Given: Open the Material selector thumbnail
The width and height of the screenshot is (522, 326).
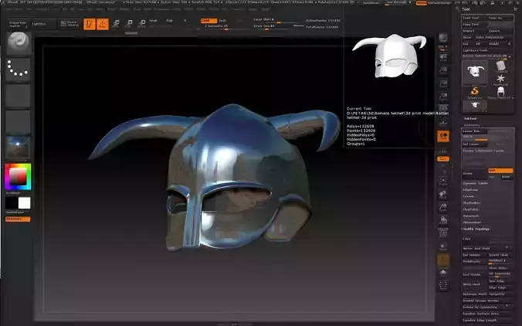Looking at the screenshot, I should click(19, 148).
